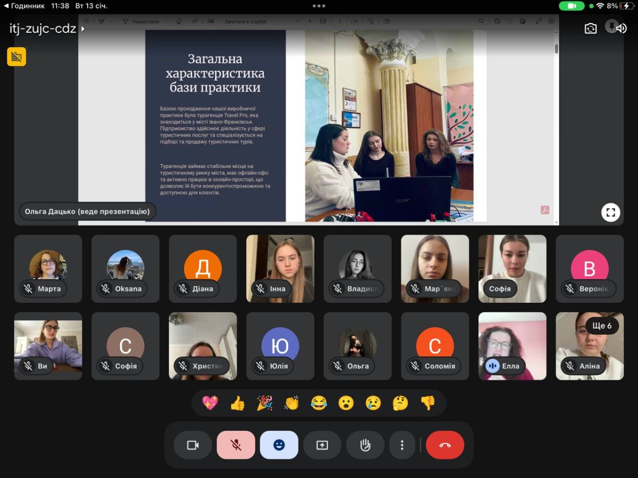Image resolution: width=638 pixels, height=478 pixels.
Task: Switch camera with the flip camera icon
Action: coord(590,29)
